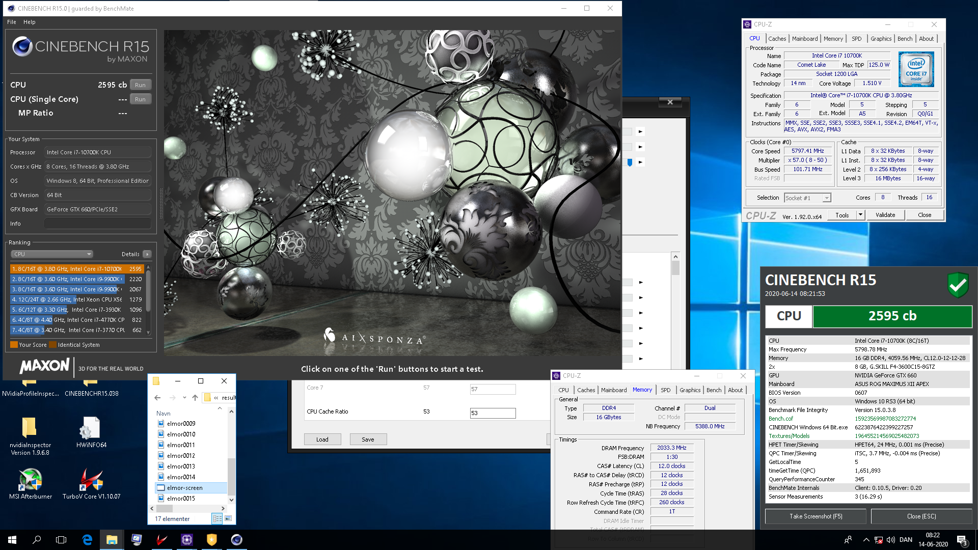978x550 pixels.
Task: Open NVidiaProfileInspector desktop shortcut
Action: coord(30,388)
